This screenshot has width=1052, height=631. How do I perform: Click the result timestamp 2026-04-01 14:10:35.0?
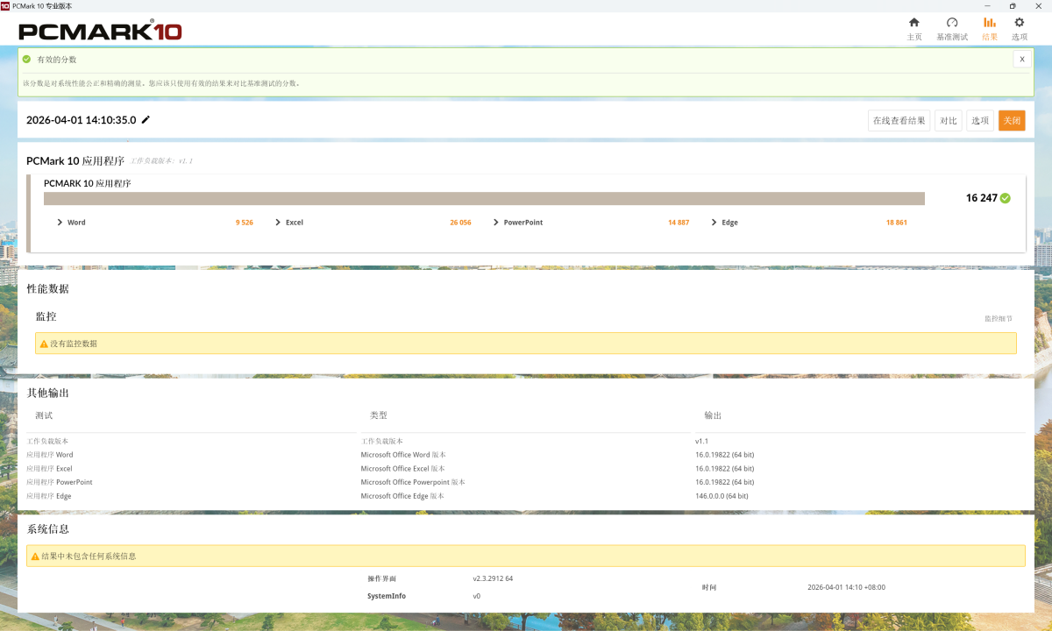pos(82,120)
